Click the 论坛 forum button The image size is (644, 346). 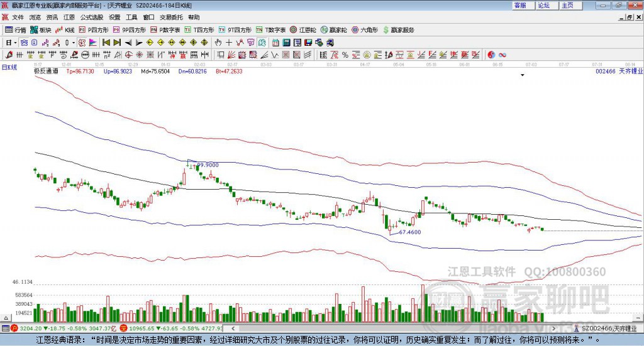click(547, 5)
